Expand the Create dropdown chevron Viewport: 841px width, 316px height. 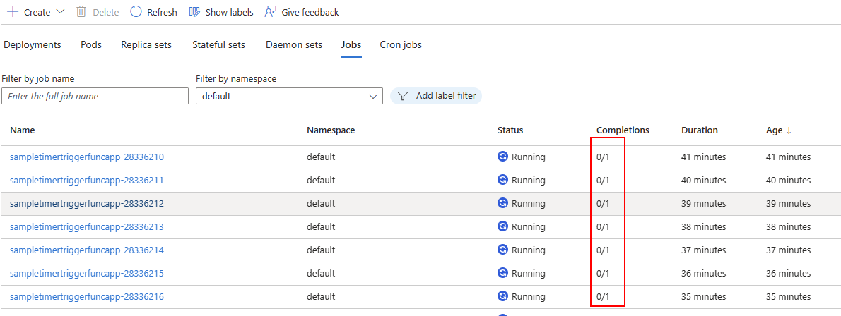tap(59, 12)
